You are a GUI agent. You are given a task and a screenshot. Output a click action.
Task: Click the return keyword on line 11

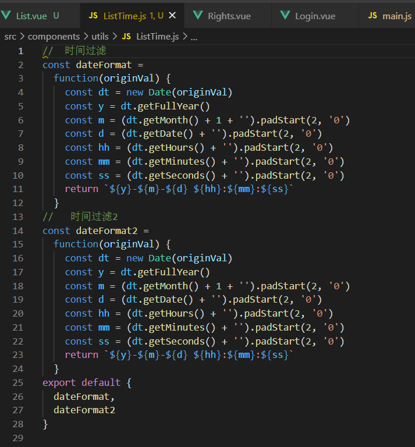click(x=81, y=189)
